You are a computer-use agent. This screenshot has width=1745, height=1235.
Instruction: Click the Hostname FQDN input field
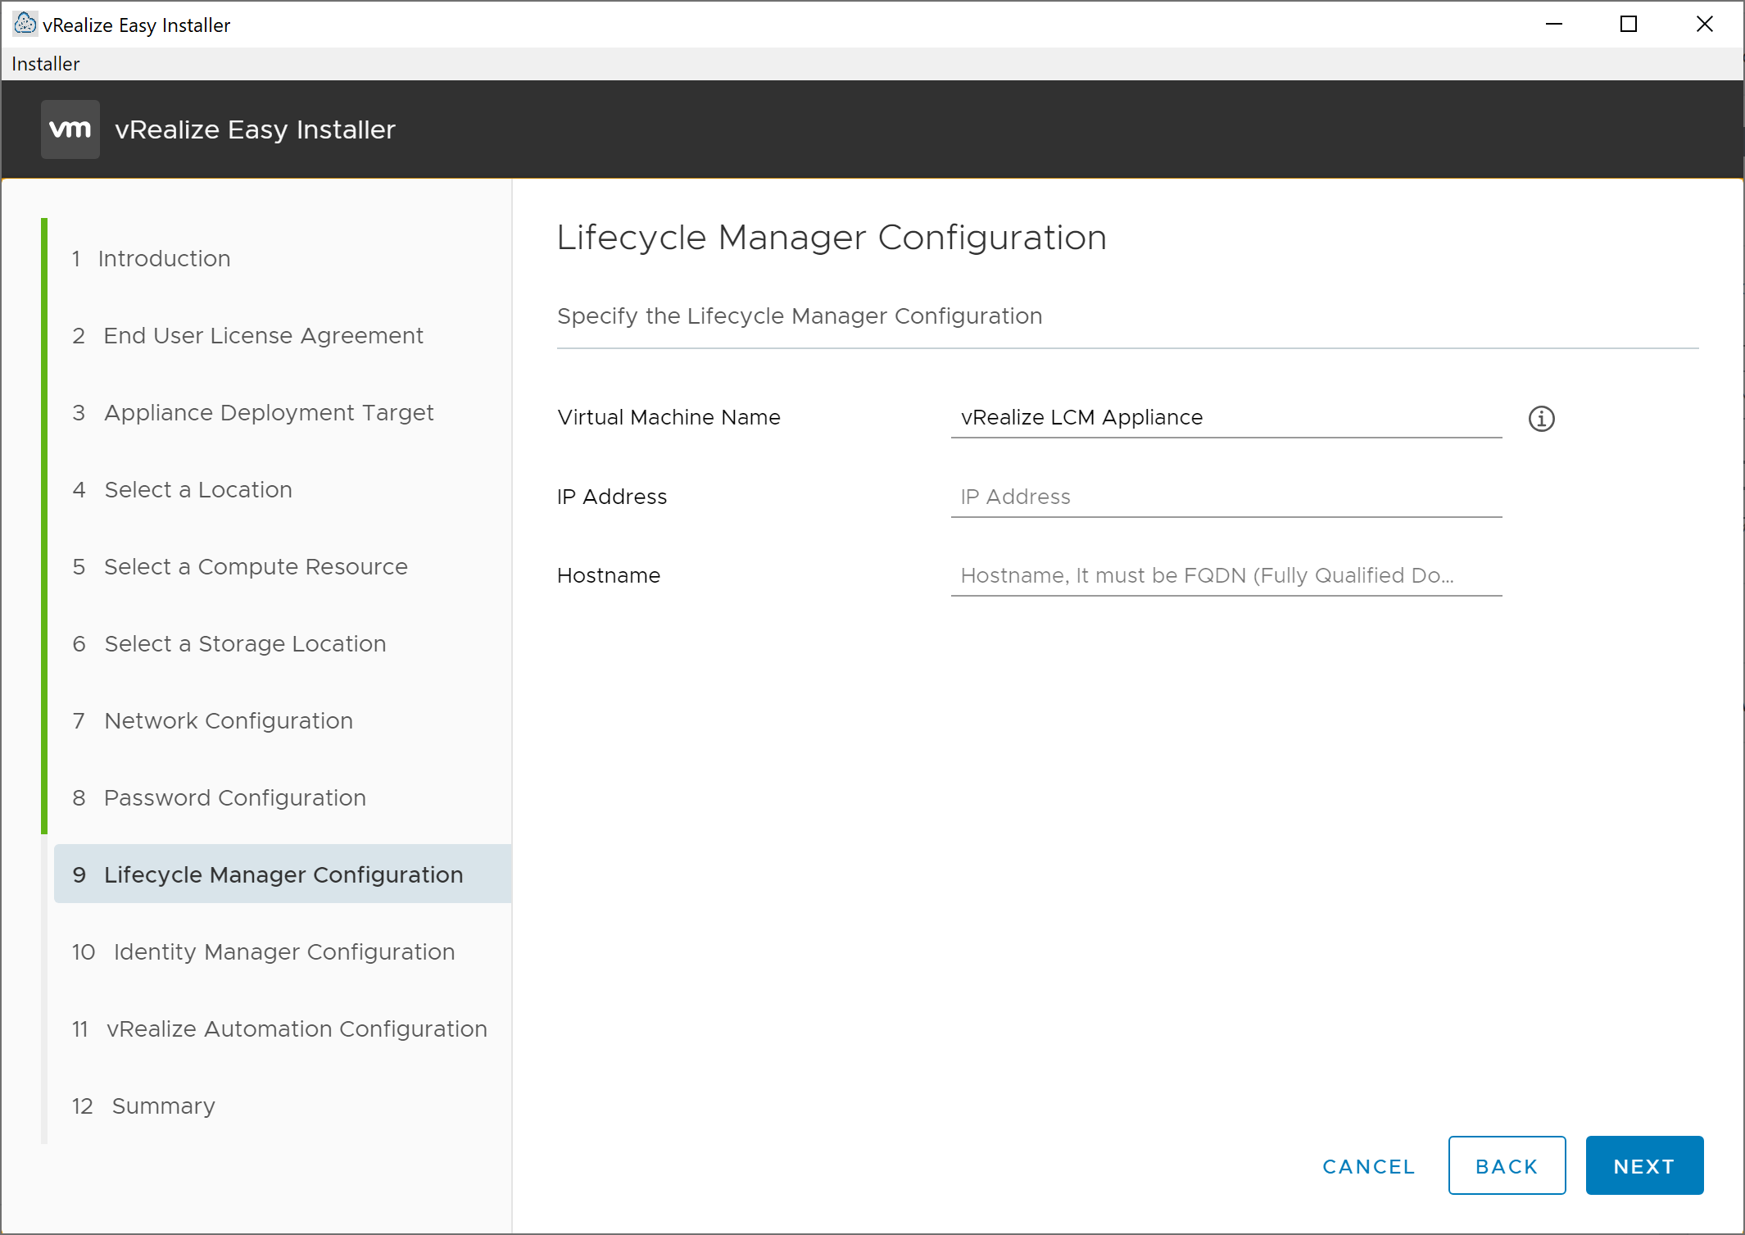[x=1226, y=576]
